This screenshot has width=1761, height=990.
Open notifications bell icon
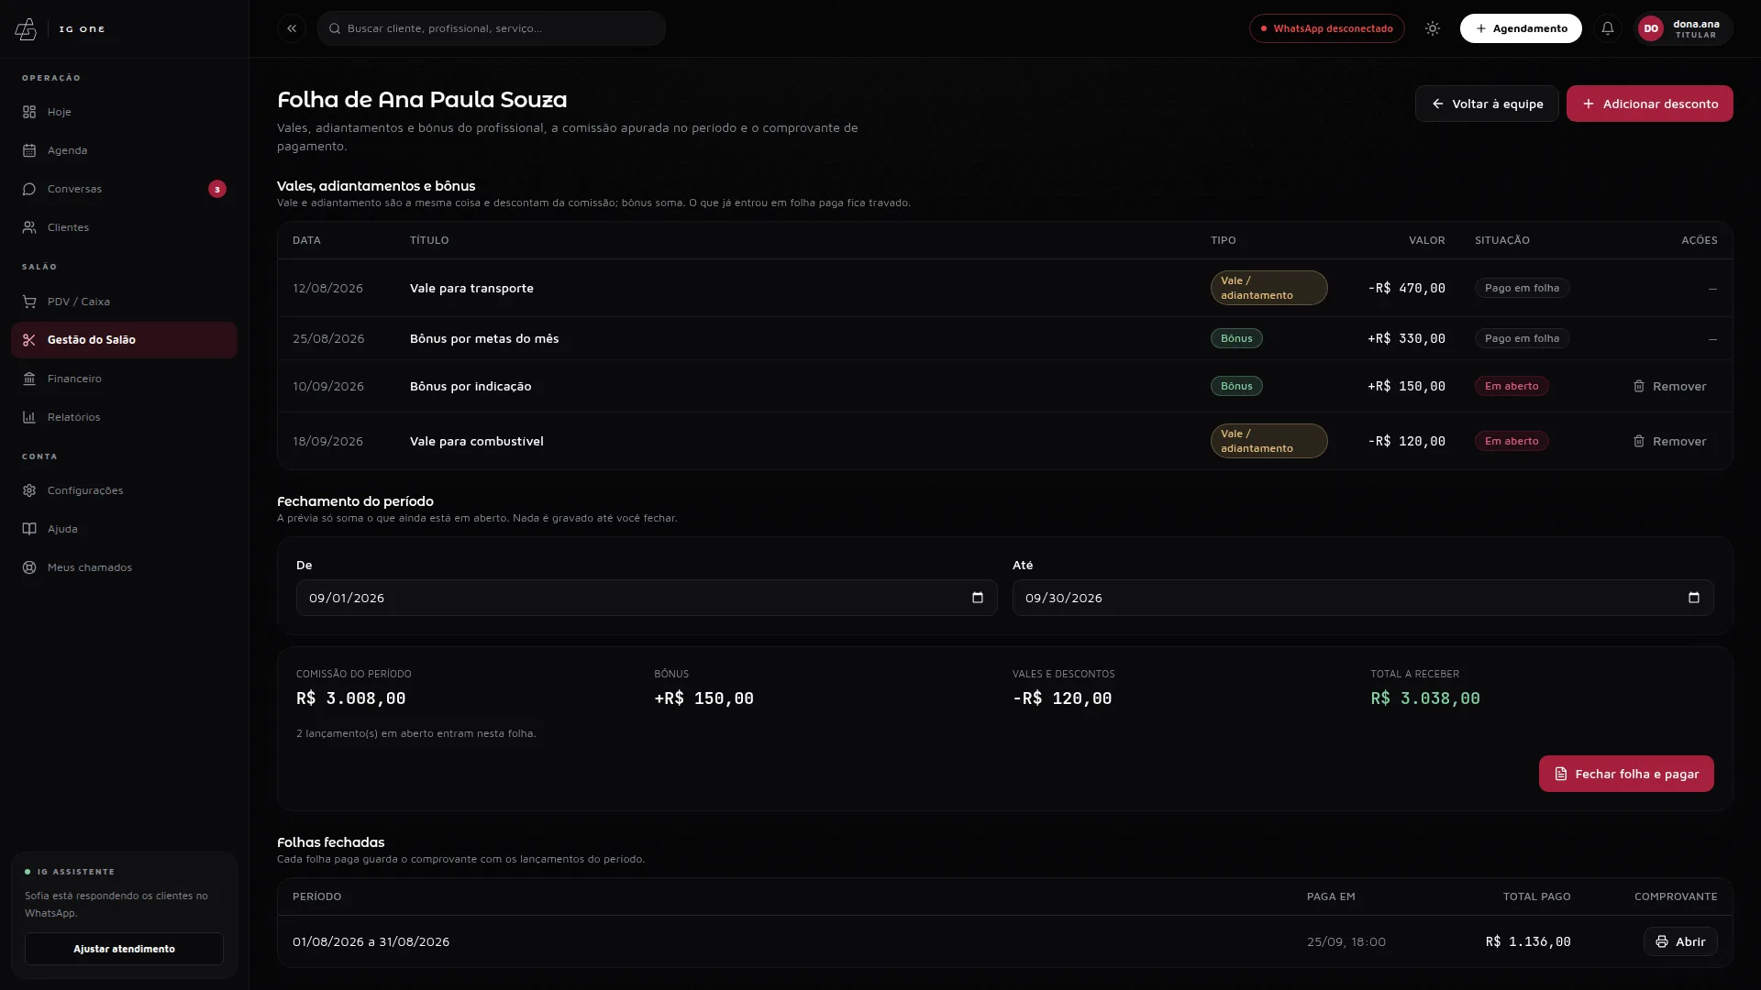[x=1608, y=28]
